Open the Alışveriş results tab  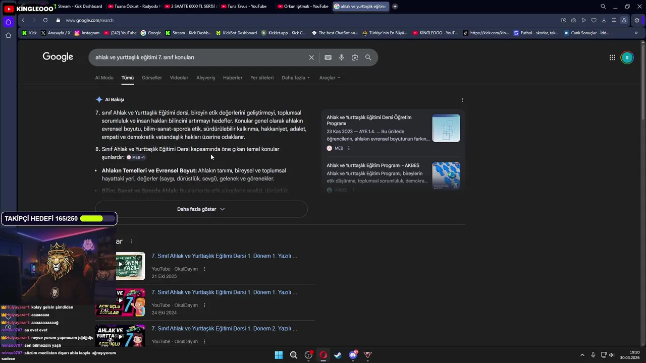pos(205,78)
